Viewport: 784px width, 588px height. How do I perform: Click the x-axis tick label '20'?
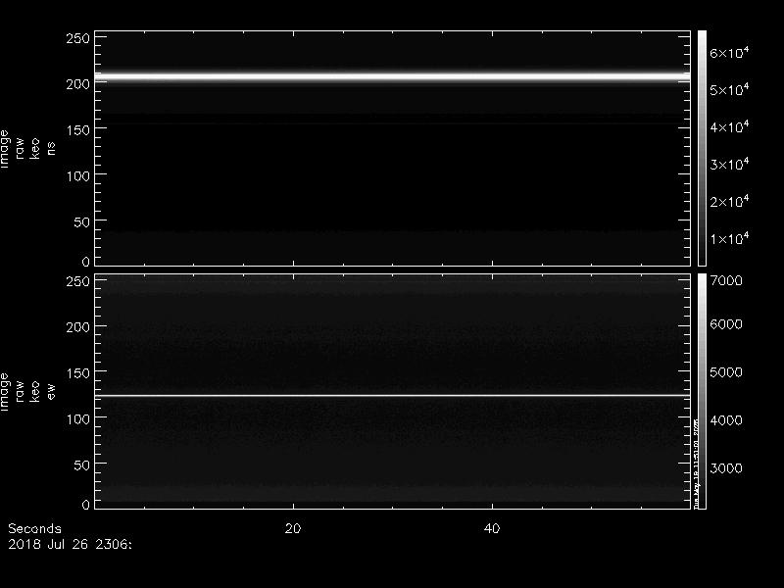tap(293, 528)
